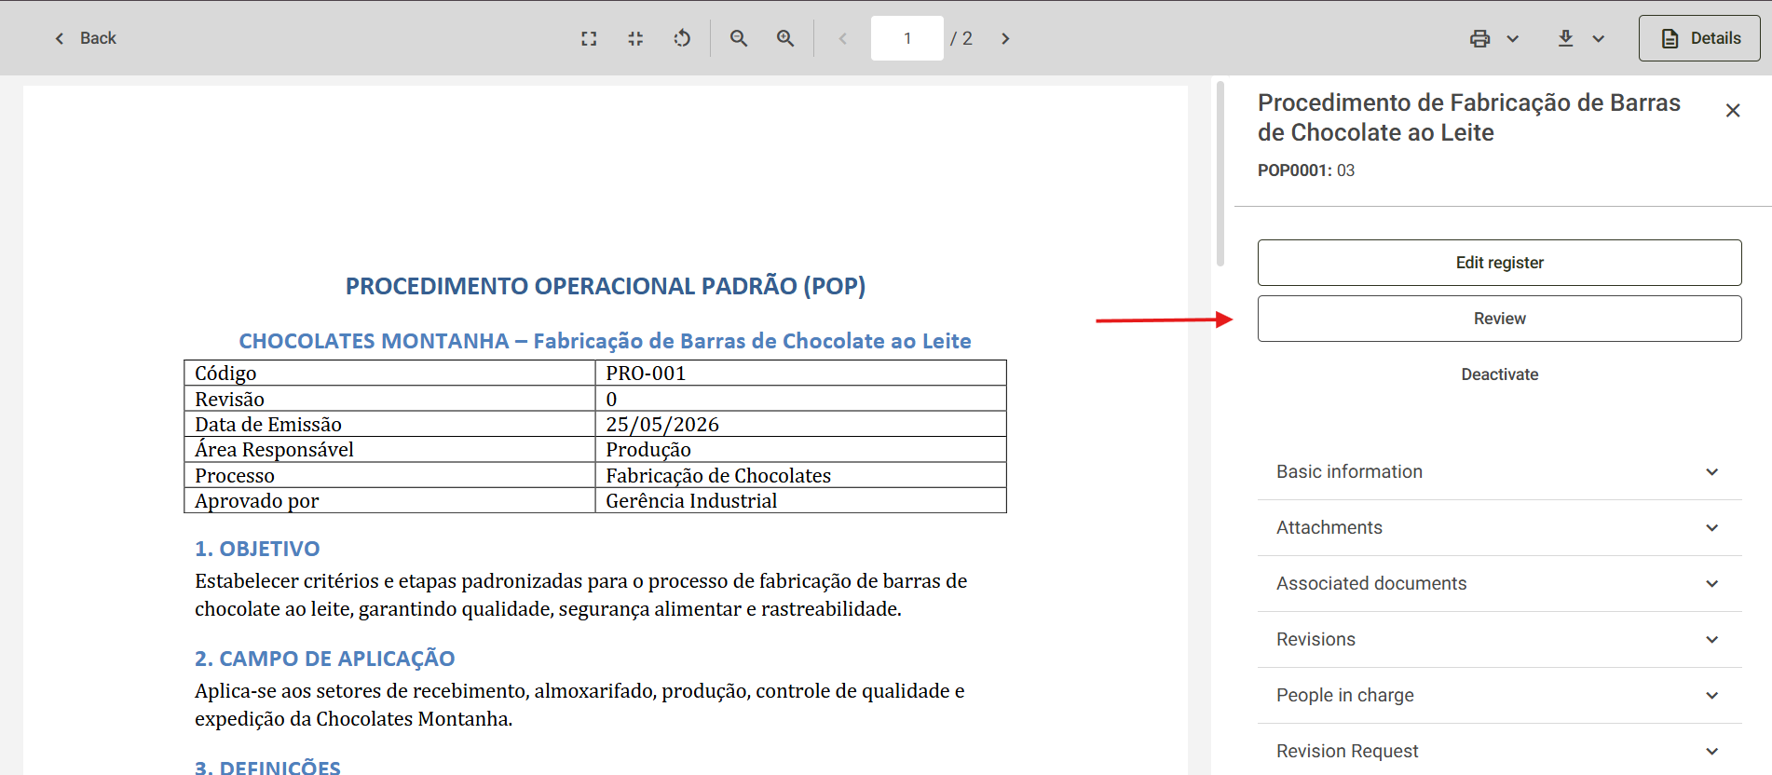Click the 2. CAMPO DE APLICAÇÃO heading

point(324,659)
